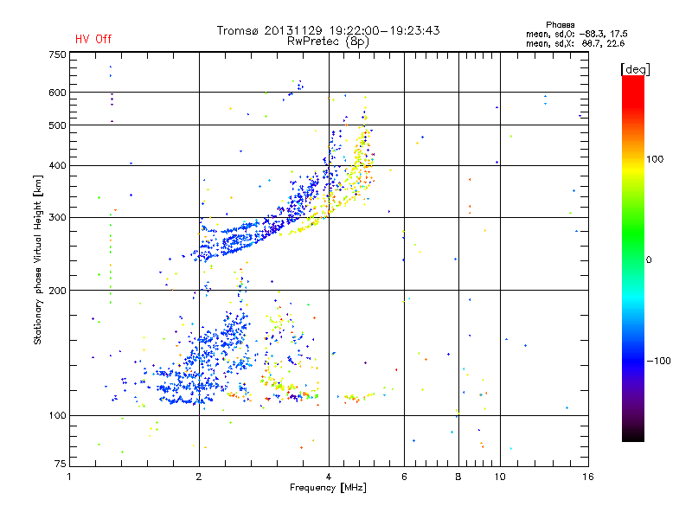This screenshot has width=692, height=519.
Task: Select the 'mean, sd,O: -88.3, 17.5' line
Action: click(576, 34)
